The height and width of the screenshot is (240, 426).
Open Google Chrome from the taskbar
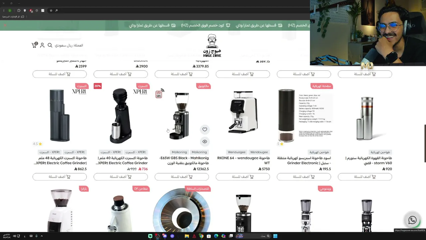pyautogui.click(x=201, y=236)
